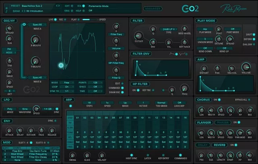The image size is (258, 164).
Task: Click the KEY TRACK filter knob
Action: coord(185,42)
